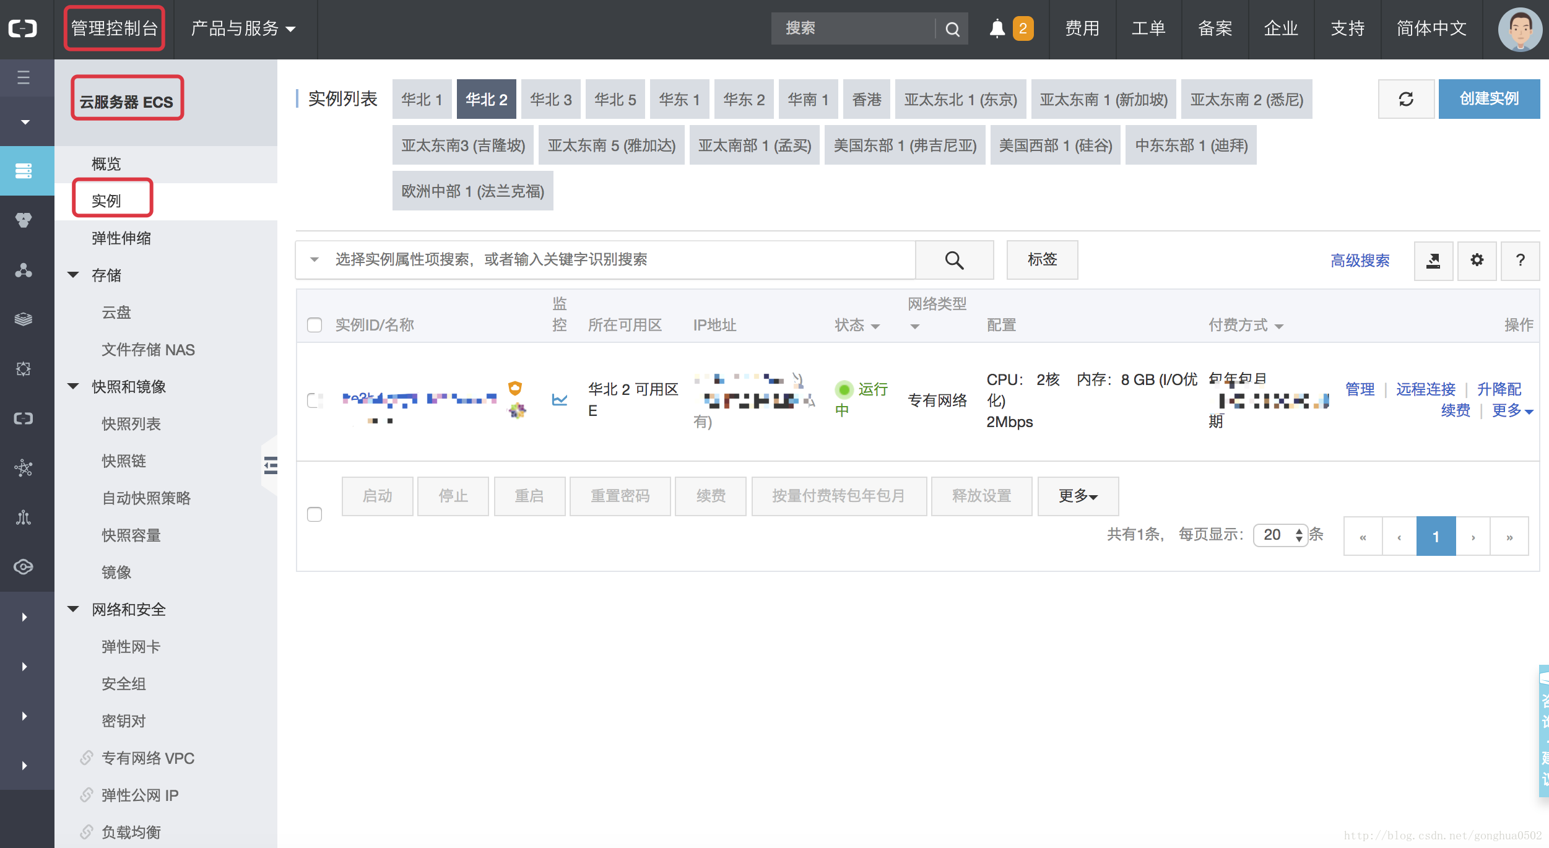Select the ECS server icon in sidebar
This screenshot has width=1549, height=848.
[x=24, y=171]
